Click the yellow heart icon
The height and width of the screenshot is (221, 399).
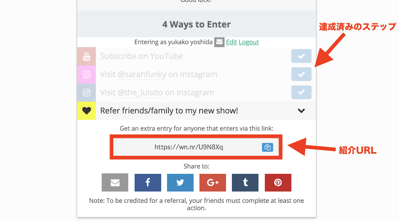pos(86,111)
